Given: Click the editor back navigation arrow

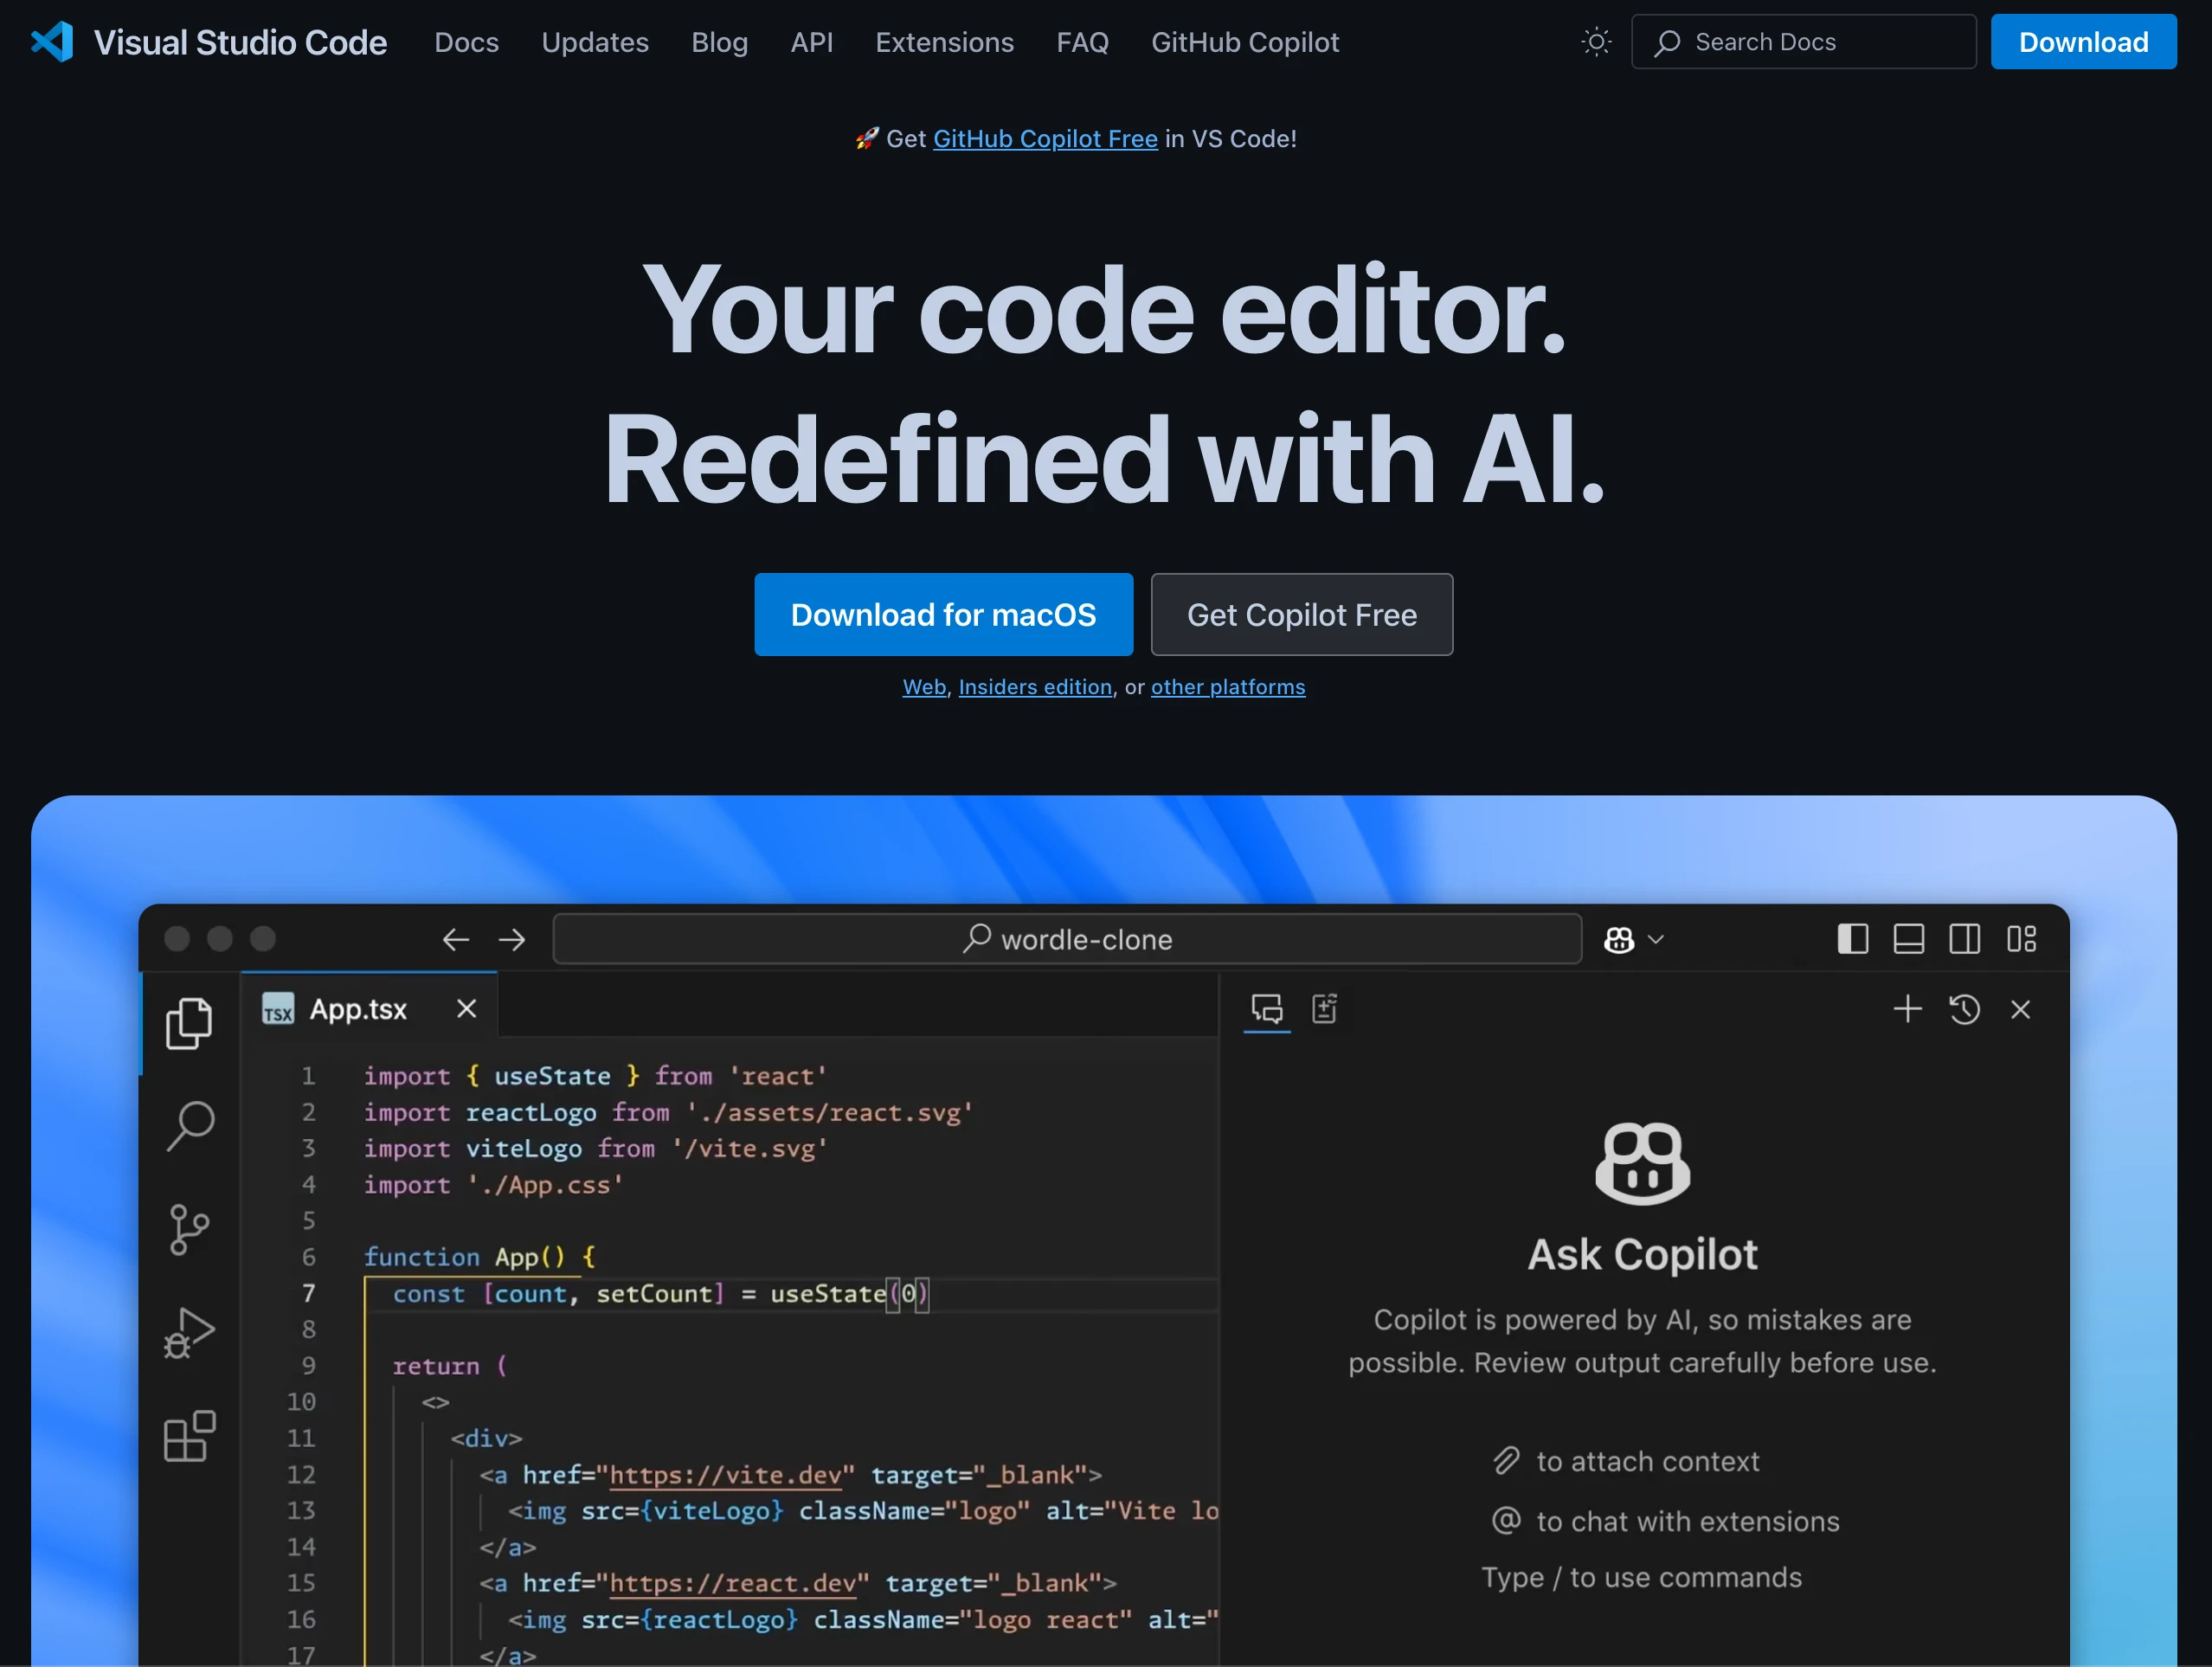Looking at the screenshot, I should click(x=456, y=938).
